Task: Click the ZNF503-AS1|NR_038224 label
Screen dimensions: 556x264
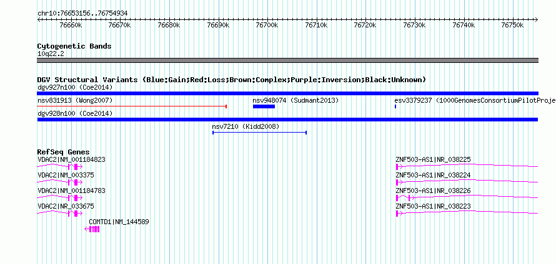Action: click(433, 176)
